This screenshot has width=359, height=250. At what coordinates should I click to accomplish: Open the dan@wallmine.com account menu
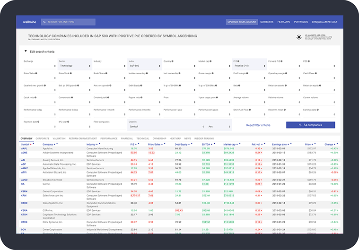tap(324, 22)
